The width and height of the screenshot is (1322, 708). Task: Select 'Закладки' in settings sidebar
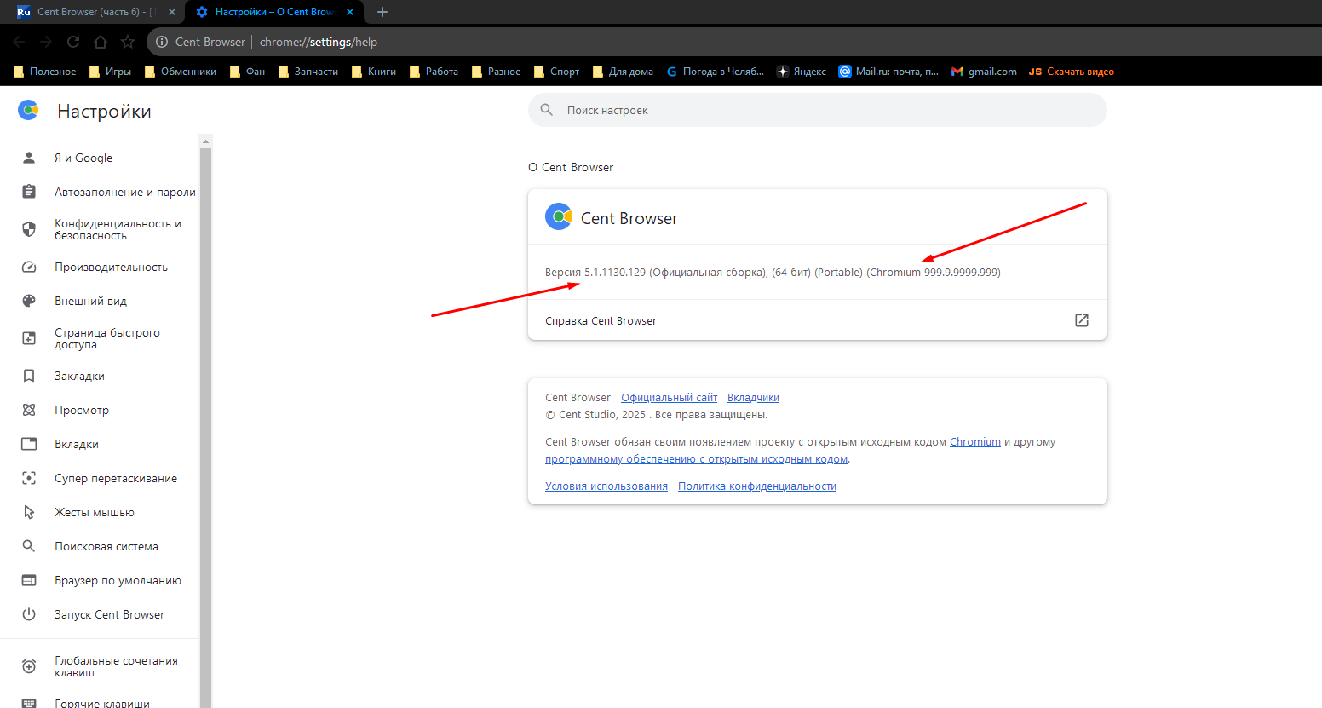pos(79,376)
